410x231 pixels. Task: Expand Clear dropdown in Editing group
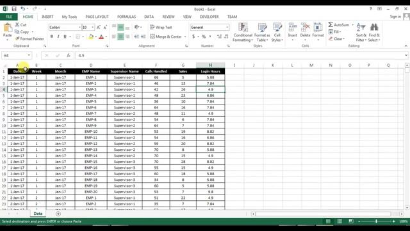point(343,38)
